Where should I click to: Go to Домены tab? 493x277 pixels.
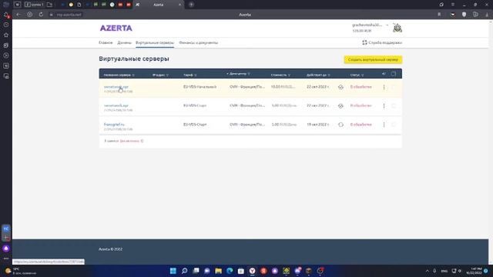124,43
